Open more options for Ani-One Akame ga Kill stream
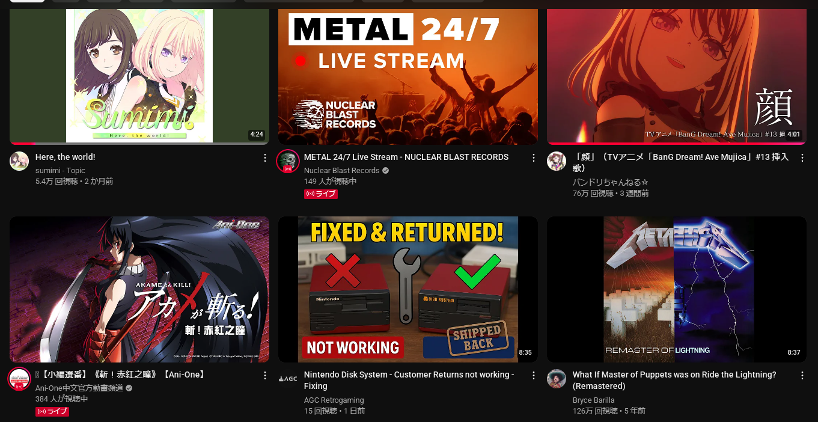 265,375
